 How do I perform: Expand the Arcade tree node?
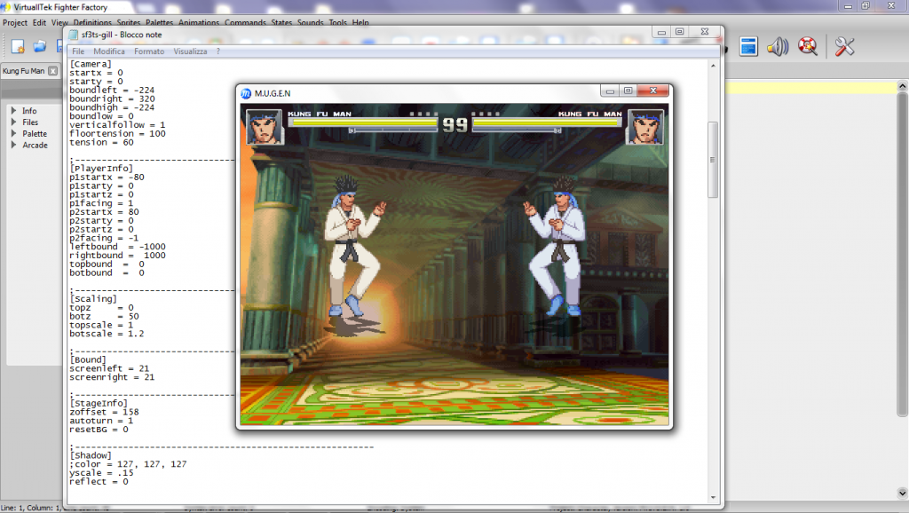point(13,146)
